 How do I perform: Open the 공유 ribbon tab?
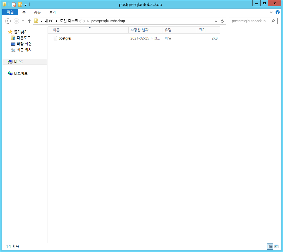(x=37, y=12)
